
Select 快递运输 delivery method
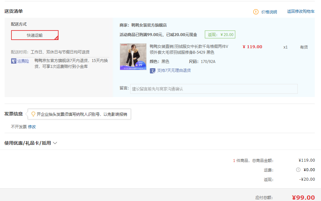(x=35, y=35)
